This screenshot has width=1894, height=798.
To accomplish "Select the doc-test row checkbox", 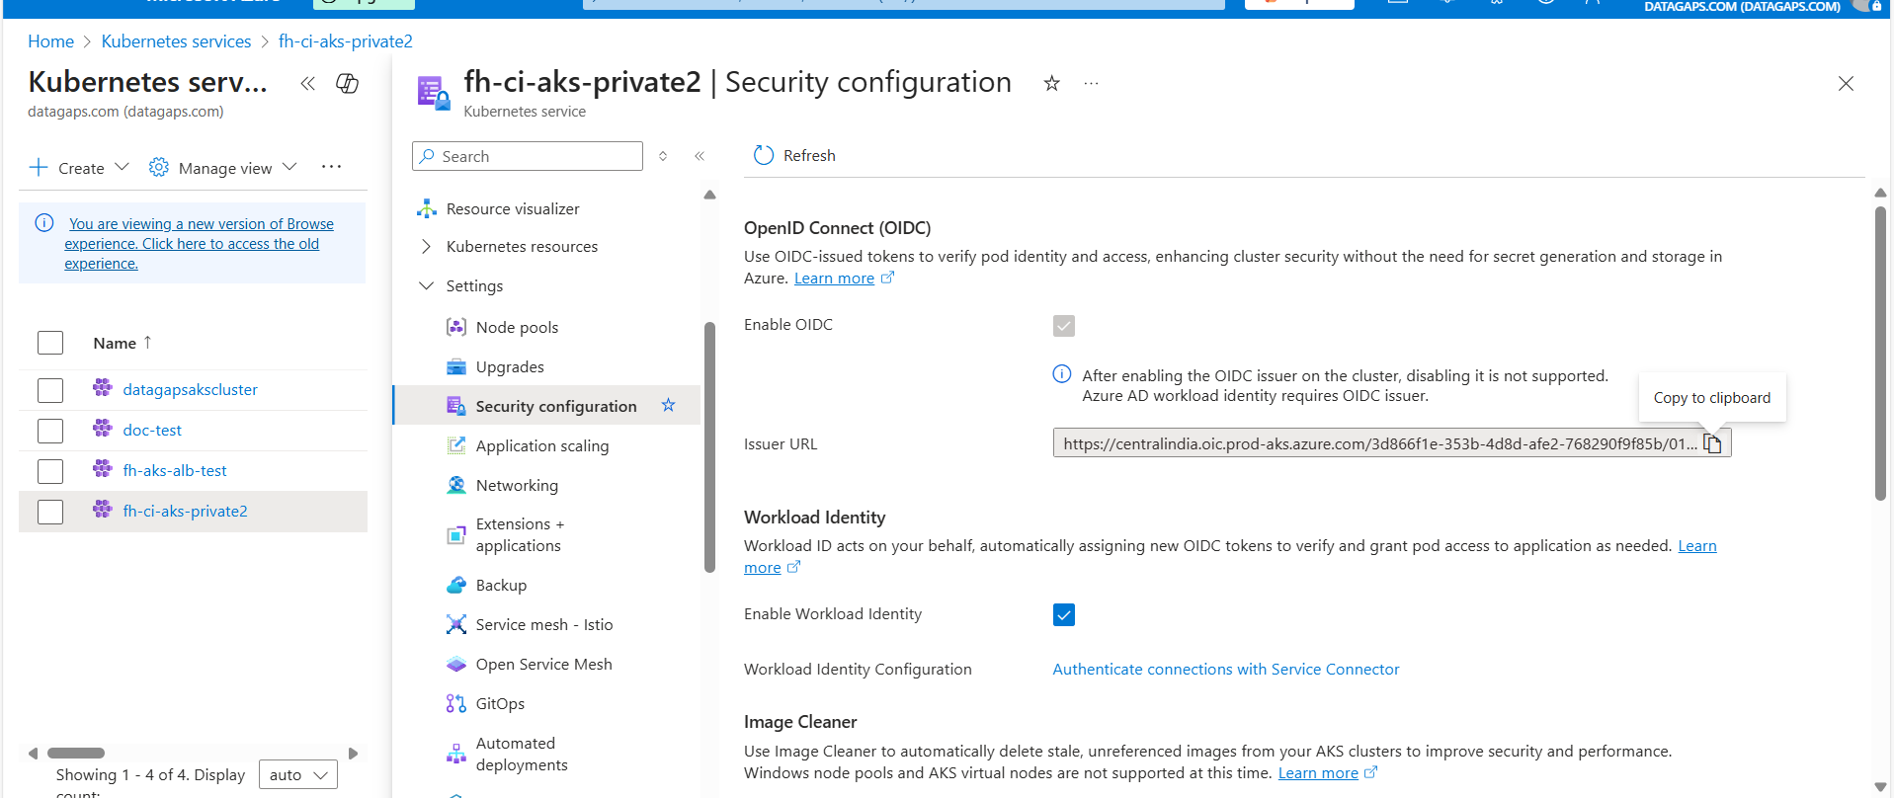I will (50, 431).
